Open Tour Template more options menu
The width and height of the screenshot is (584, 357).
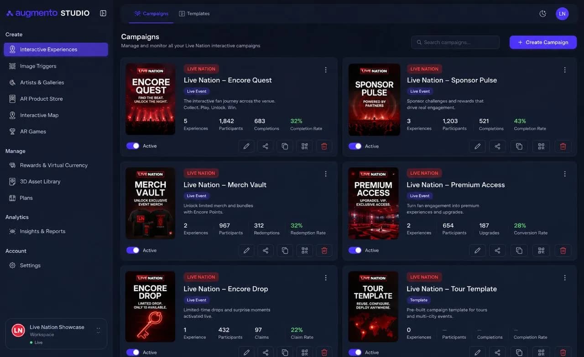(x=565, y=277)
